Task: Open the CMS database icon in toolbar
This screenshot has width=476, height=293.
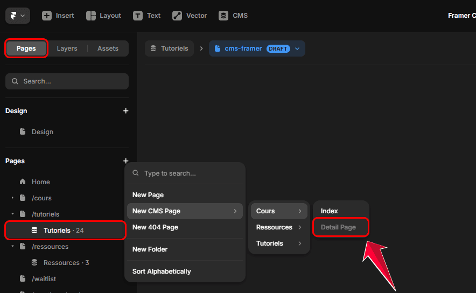Action: pyautogui.click(x=223, y=16)
